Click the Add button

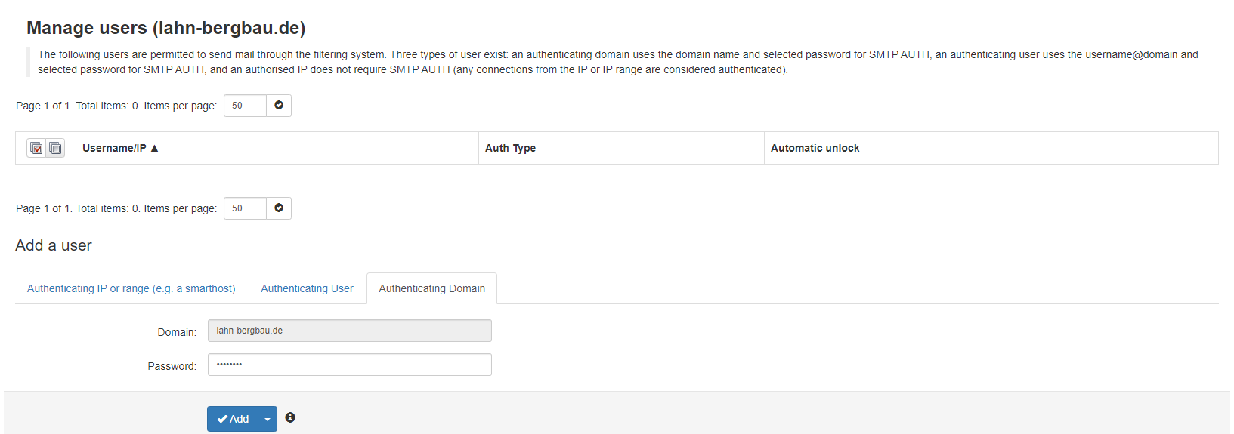tap(233, 419)
